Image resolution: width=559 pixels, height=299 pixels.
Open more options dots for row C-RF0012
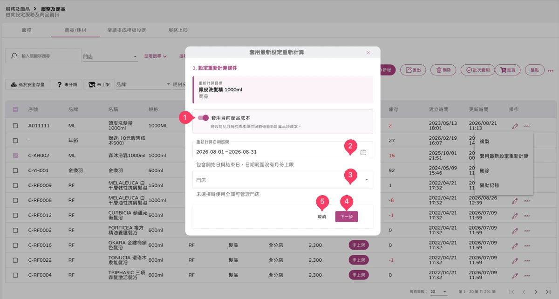[527, 216]
